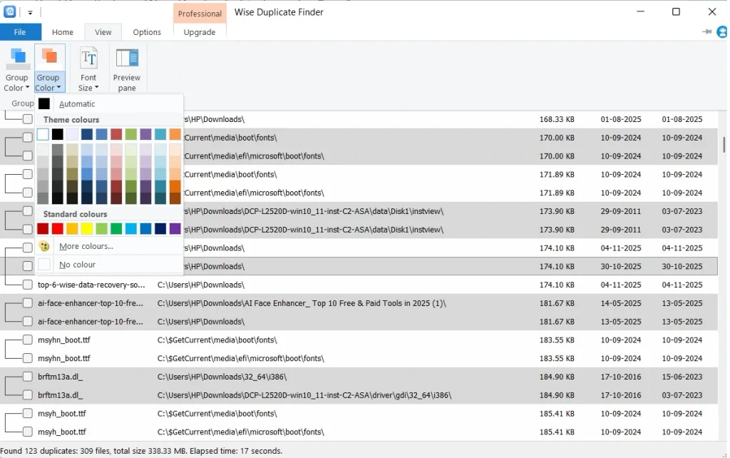Click the orange-squares Group Color icon
The width and height of the screenshot is (730, 458).
49,57
